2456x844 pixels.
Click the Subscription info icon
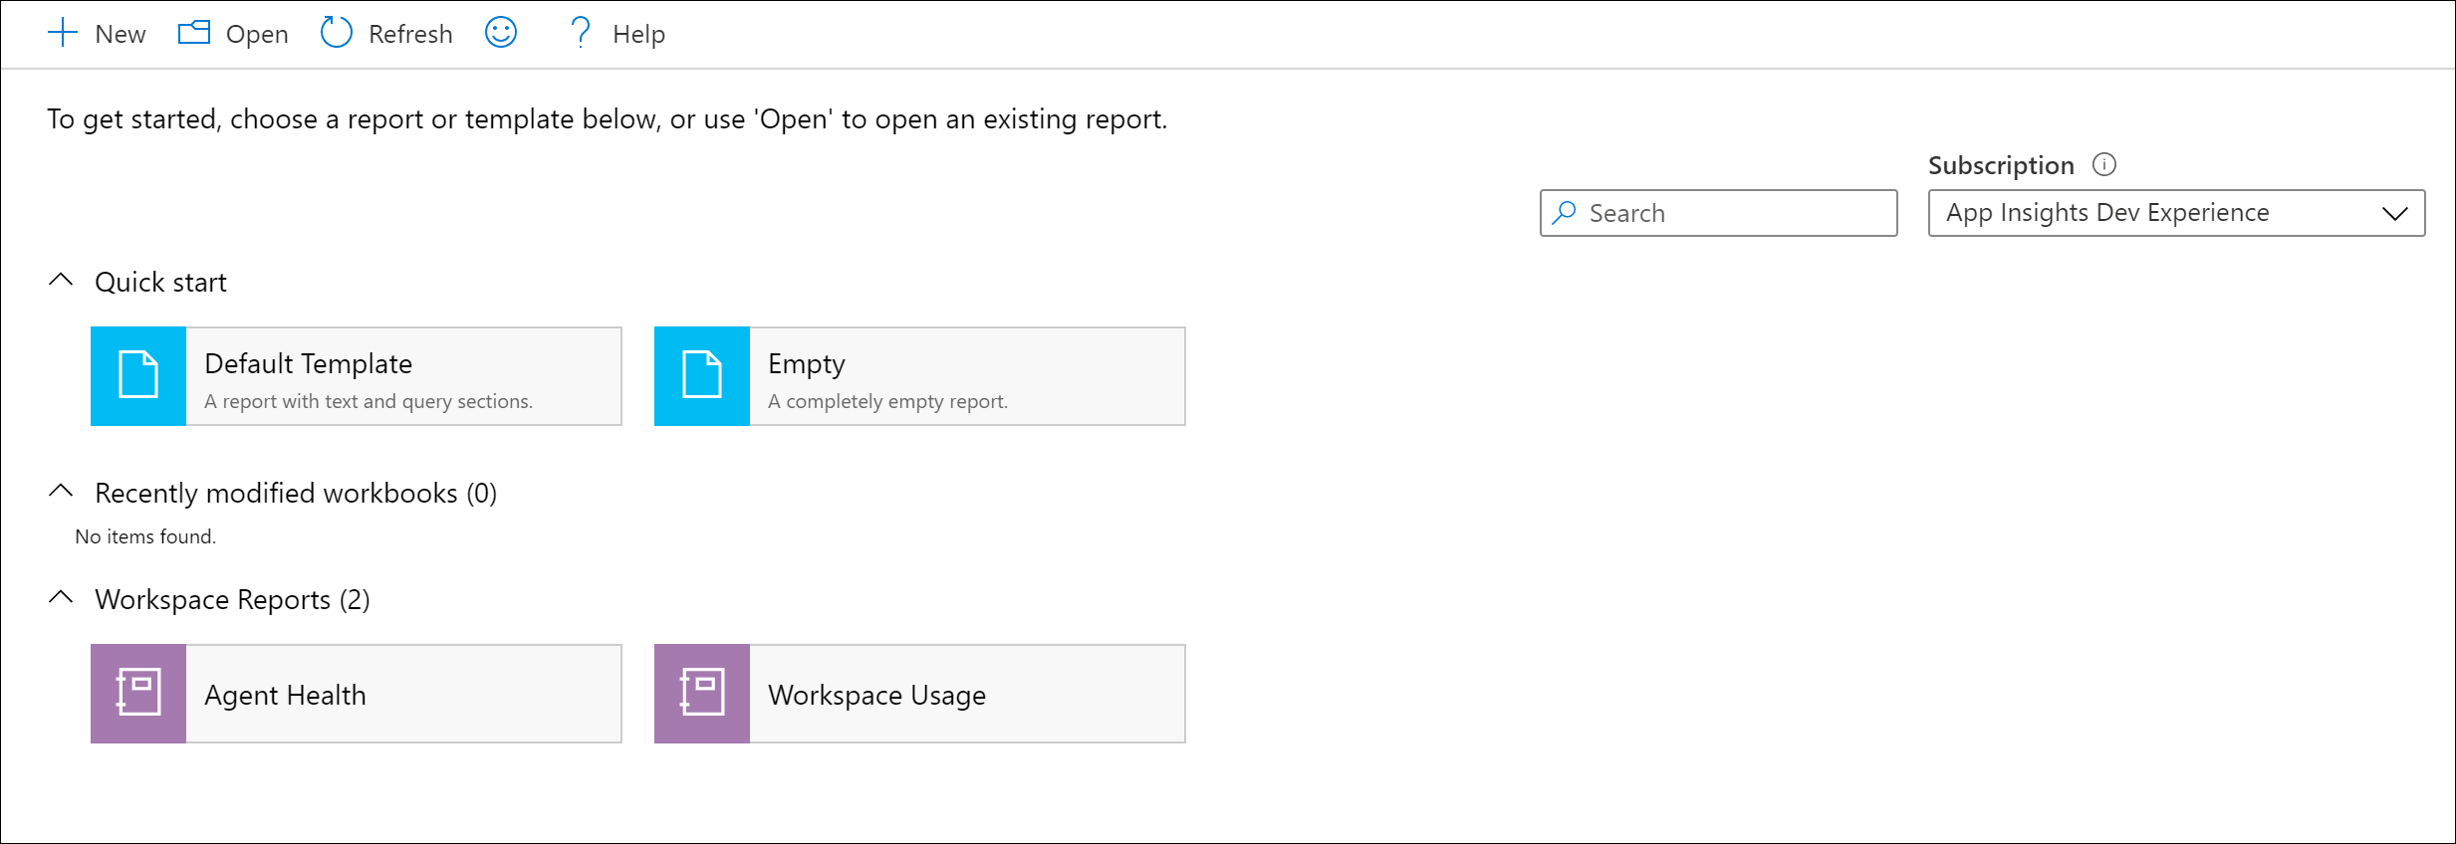click(x=2104, y=164)
